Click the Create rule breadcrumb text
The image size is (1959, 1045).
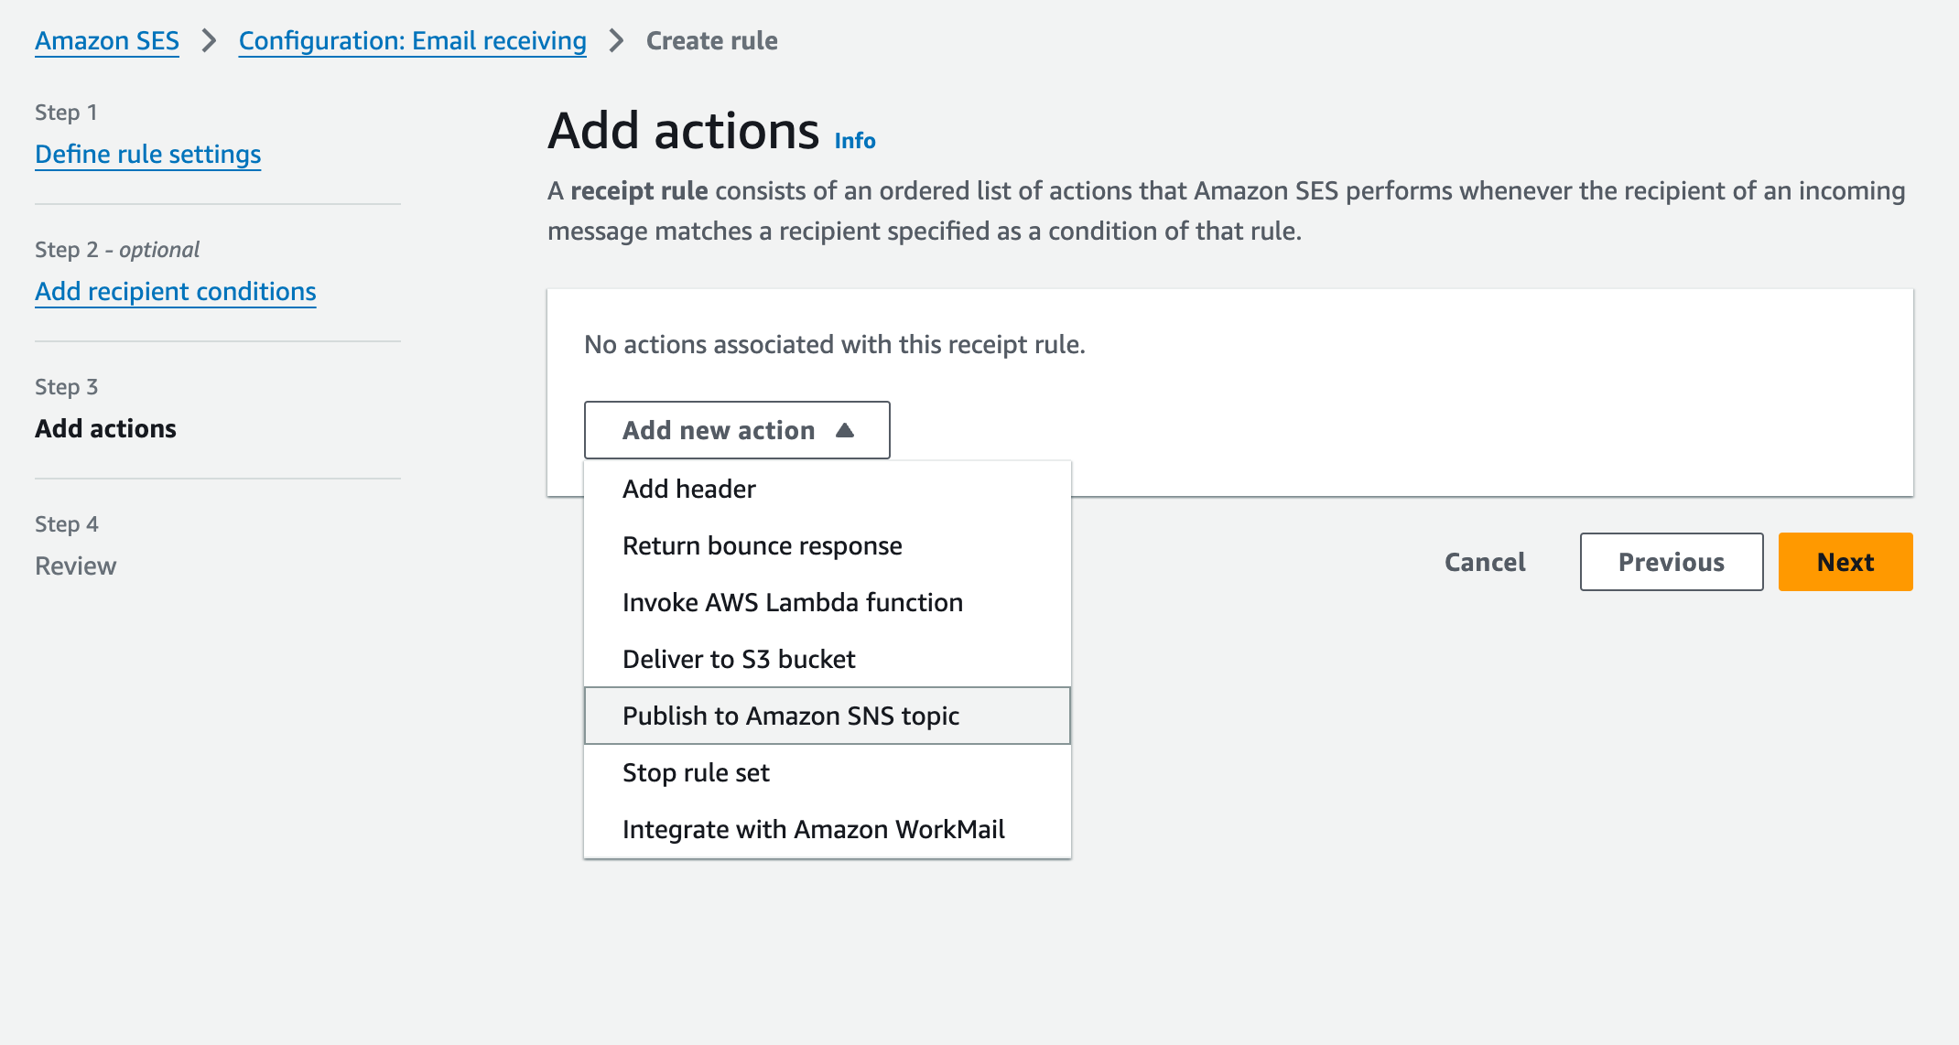pos(711,40)
